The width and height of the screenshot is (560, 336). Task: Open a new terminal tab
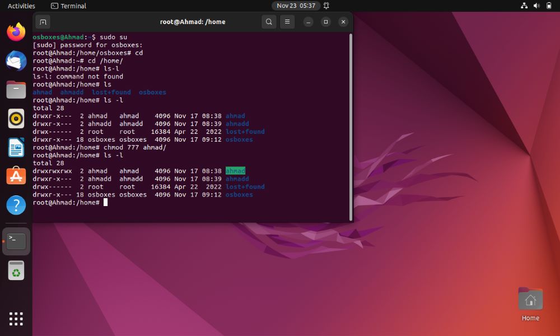click(x=43, y=22)
